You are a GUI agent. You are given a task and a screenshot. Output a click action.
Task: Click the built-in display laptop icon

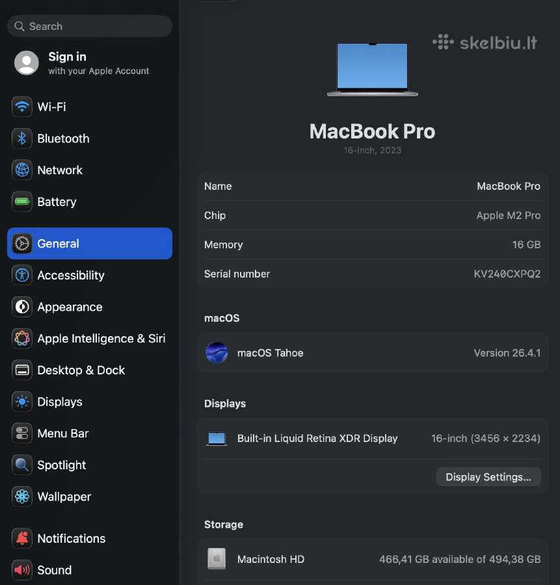click(x=217, y=439)
